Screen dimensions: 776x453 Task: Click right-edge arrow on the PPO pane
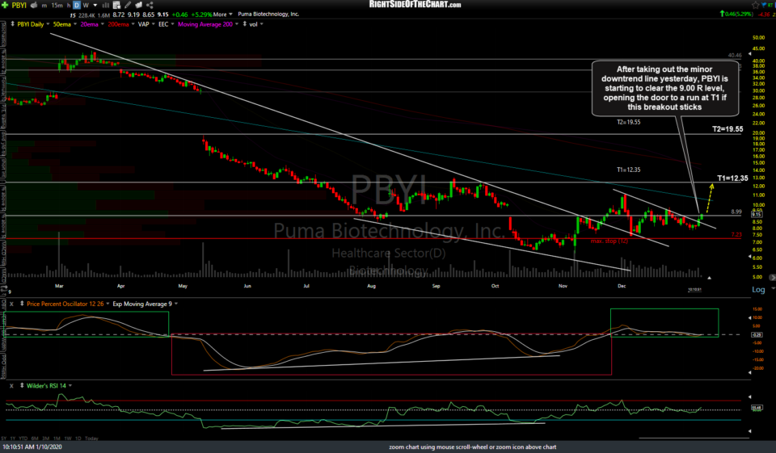point(750,317)
